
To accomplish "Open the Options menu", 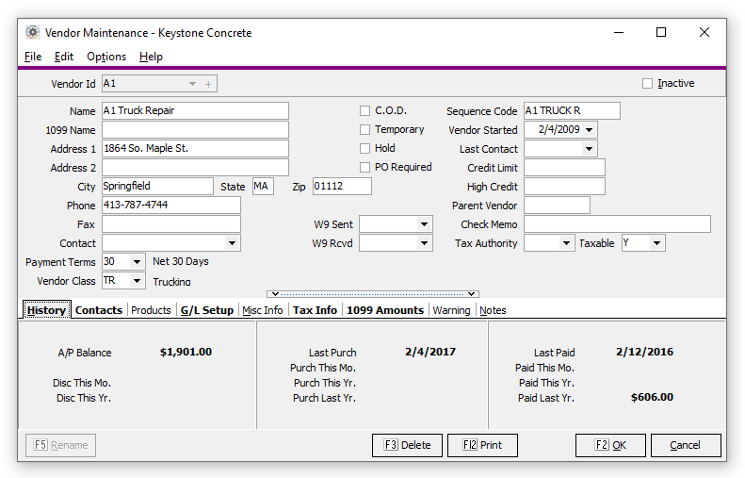I will [106, 57].
